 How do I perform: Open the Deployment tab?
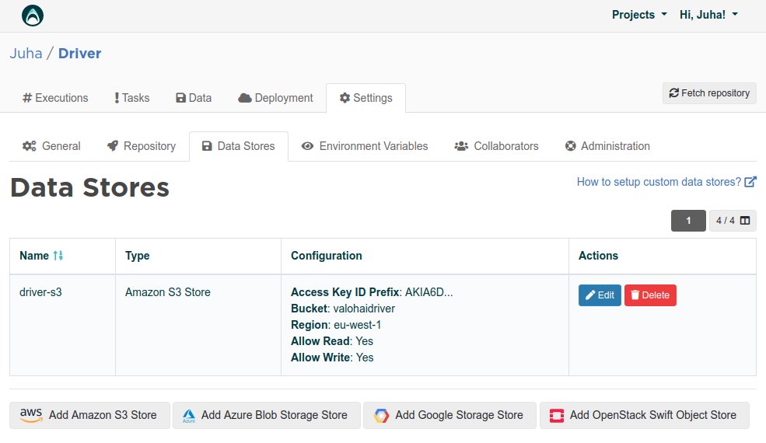tap(275, 98)
